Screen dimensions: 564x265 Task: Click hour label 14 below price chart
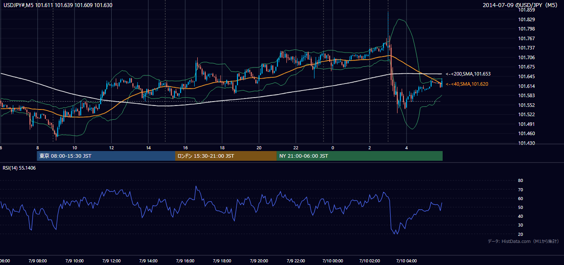click(149, 148)
